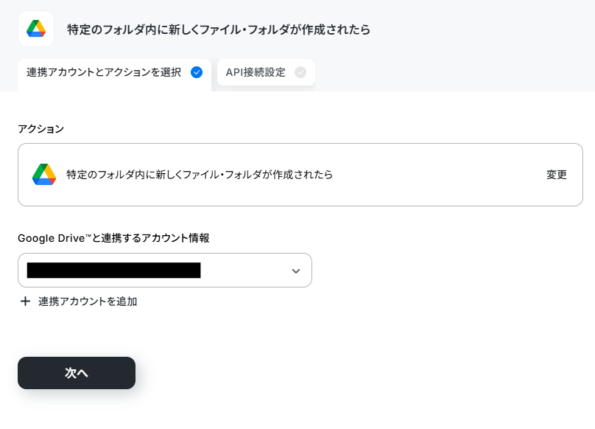Click the 次へ button

(x=77, y=373)
